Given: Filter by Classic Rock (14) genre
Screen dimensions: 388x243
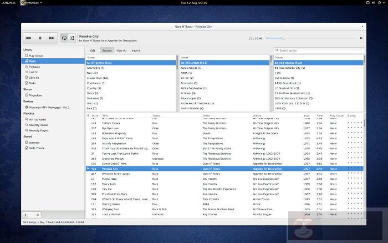Looking at the screenshot, I should [131, 78].
